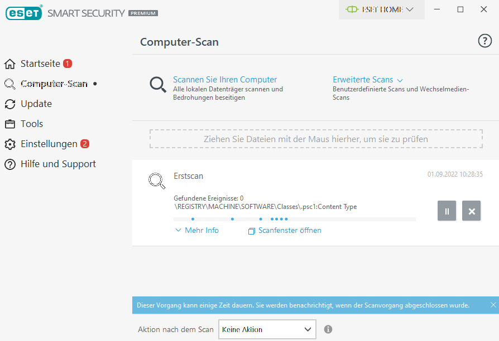Click the Scanfenster öffnen window icon

click(251, 231)
